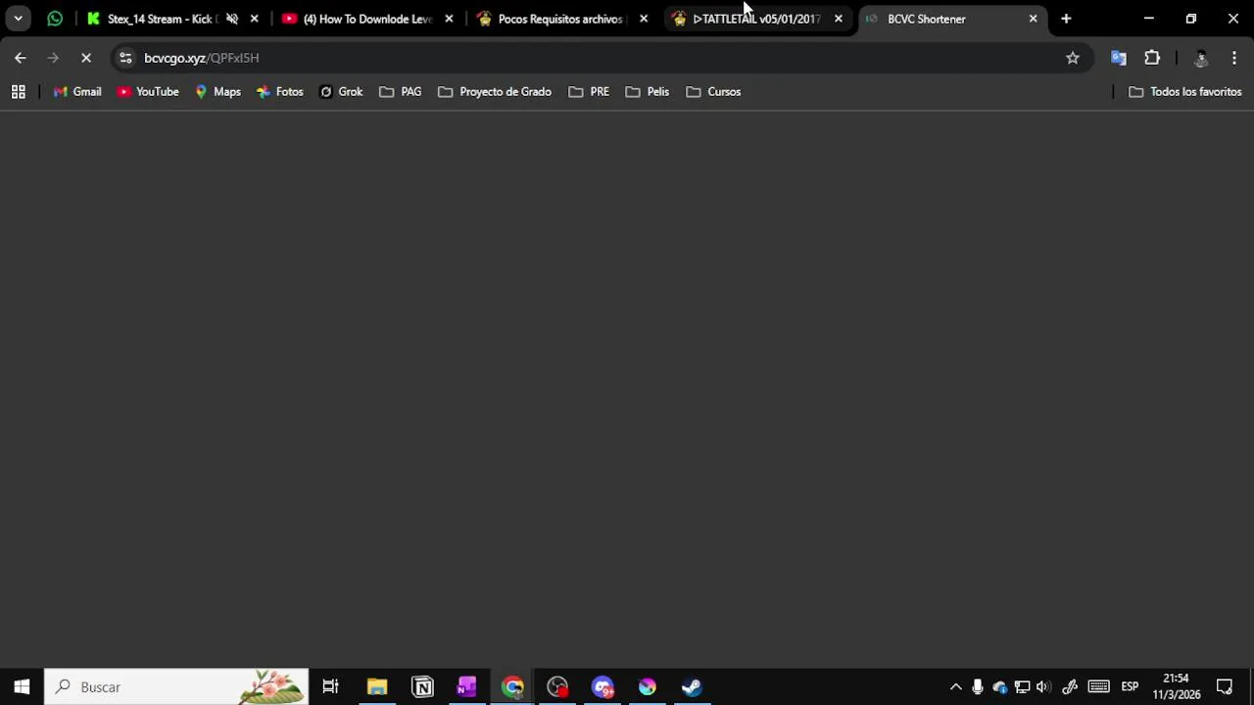
Task: Open the touch keyboard tray icon
Action: pos(1099,686)
